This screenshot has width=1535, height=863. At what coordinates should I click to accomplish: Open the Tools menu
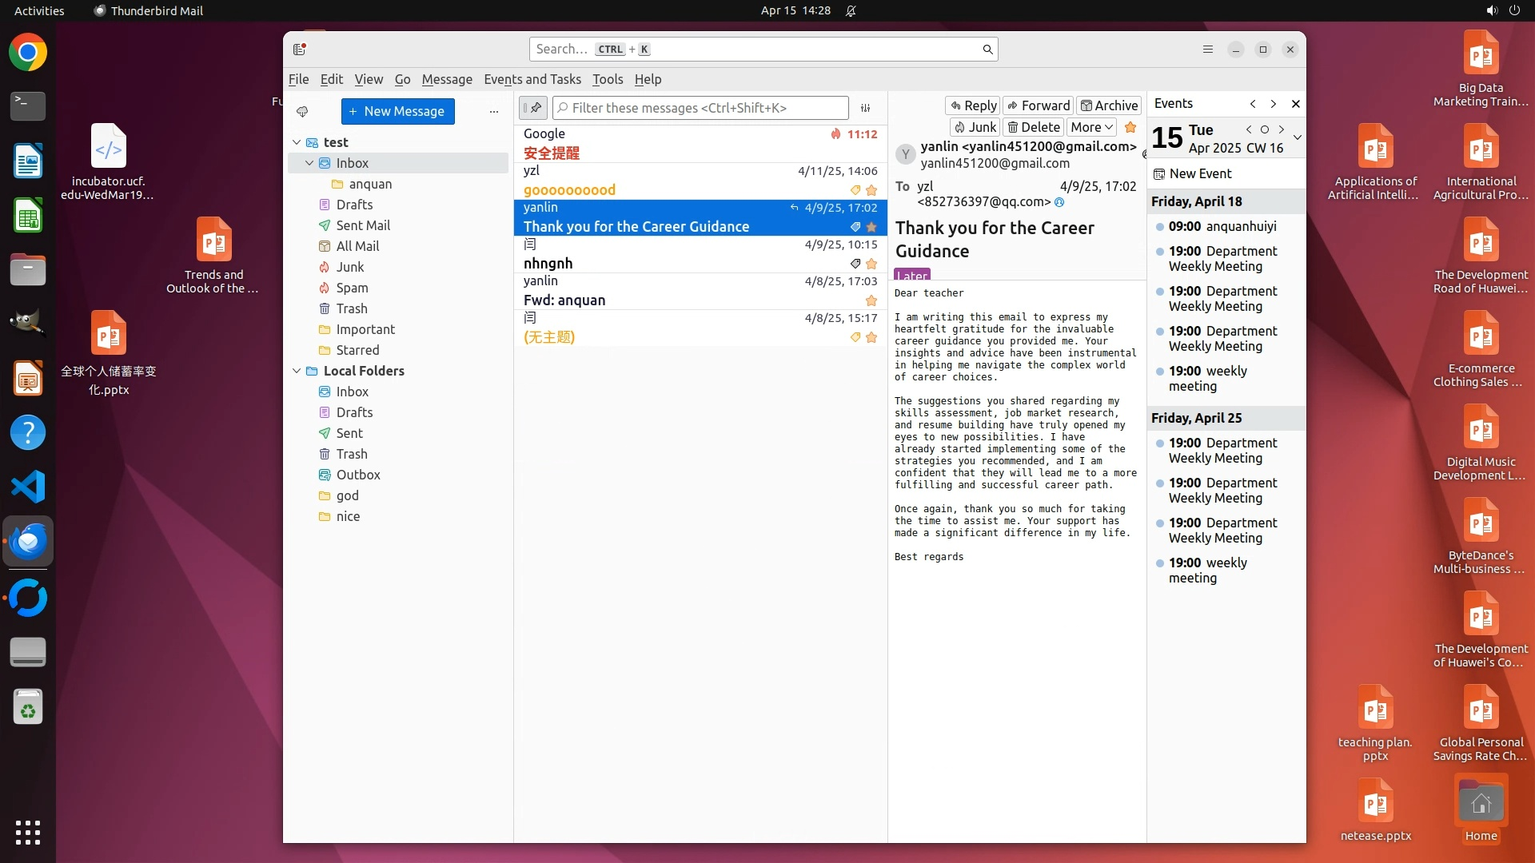607,79
